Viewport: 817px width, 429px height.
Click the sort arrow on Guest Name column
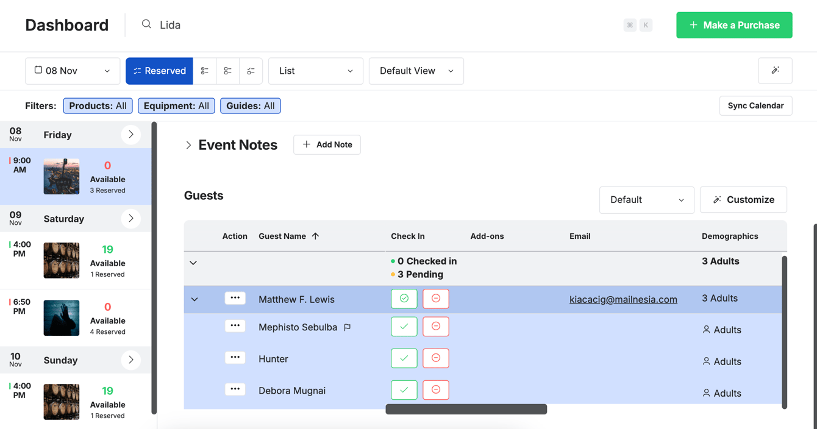coord(315,236)
